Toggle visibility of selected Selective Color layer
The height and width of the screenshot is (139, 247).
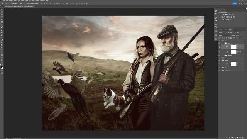[220, 47]
